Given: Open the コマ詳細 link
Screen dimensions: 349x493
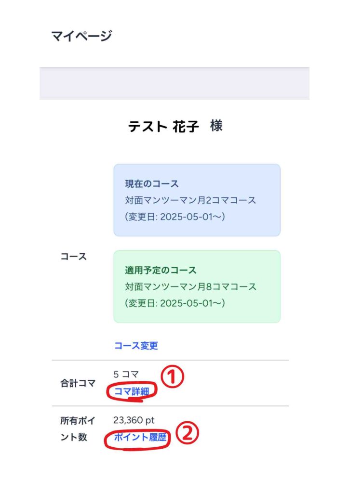Looking at the screenshot, I should [x=131, y=391].
